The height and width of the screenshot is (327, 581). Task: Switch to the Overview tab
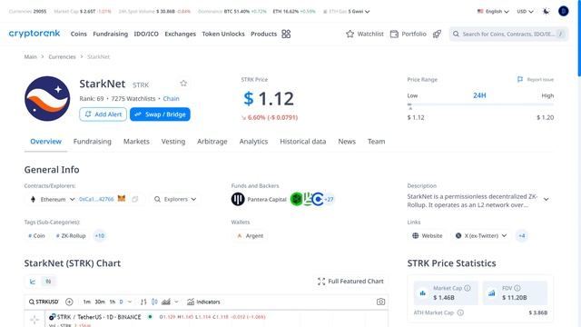click(46, 142)
